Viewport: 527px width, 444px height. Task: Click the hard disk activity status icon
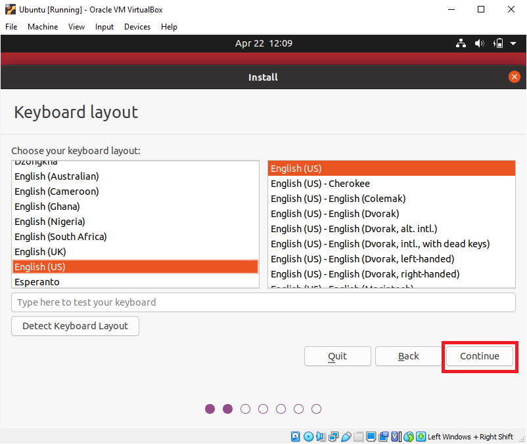(x=296, y=436)
